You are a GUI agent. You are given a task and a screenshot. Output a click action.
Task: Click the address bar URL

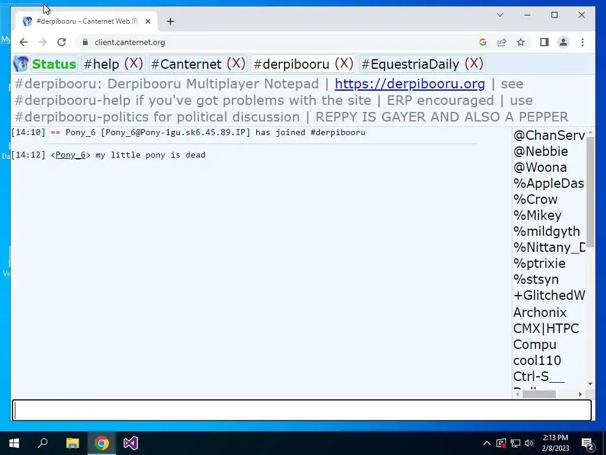130,42
